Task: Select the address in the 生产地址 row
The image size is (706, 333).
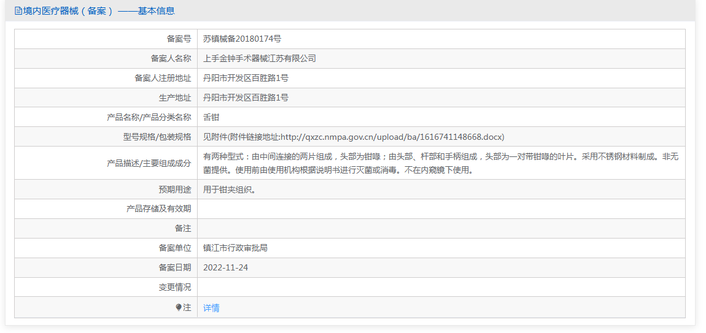Action: [x=246, y=98]
